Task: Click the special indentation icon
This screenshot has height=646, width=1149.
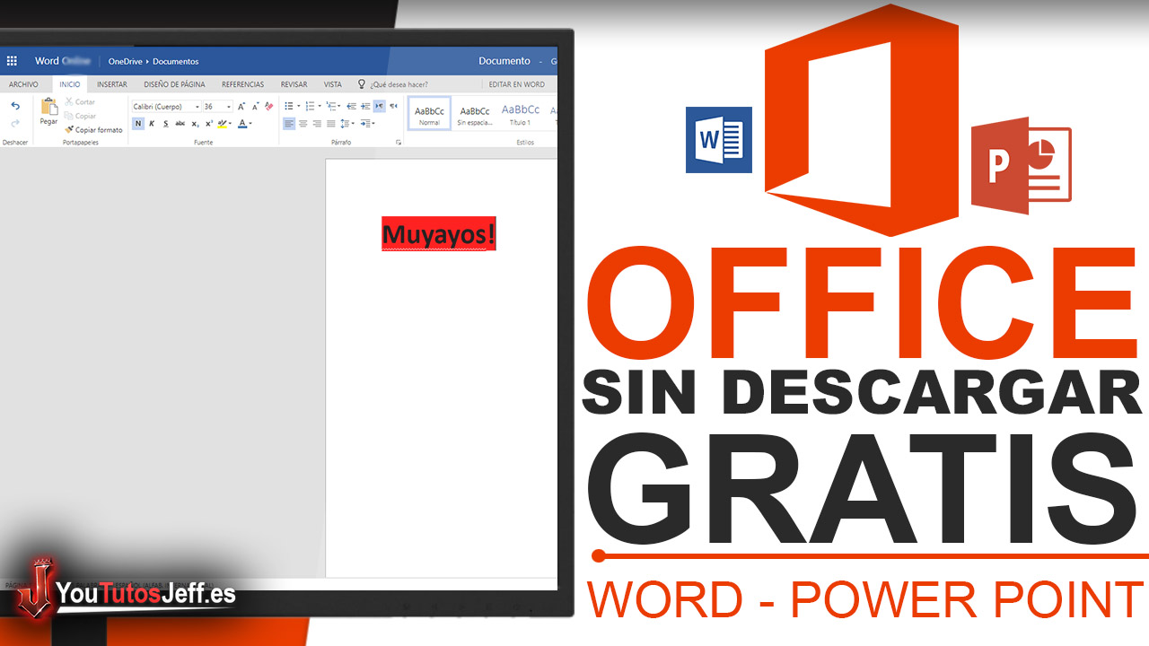Action: coord(365,124)
